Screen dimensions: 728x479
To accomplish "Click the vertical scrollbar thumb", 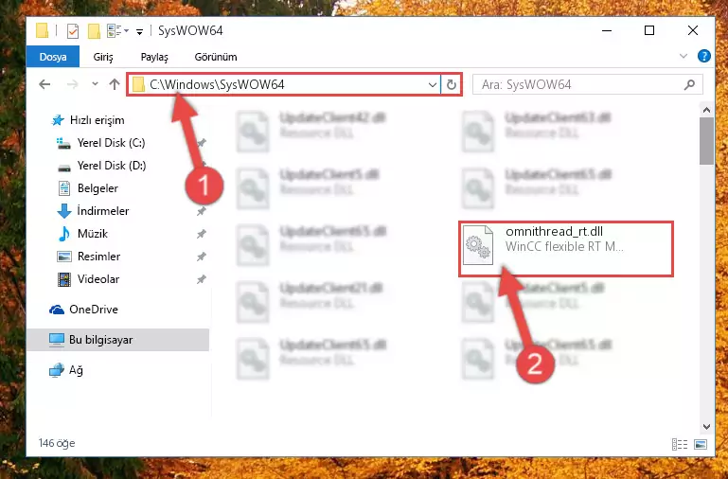I will 706,141.
